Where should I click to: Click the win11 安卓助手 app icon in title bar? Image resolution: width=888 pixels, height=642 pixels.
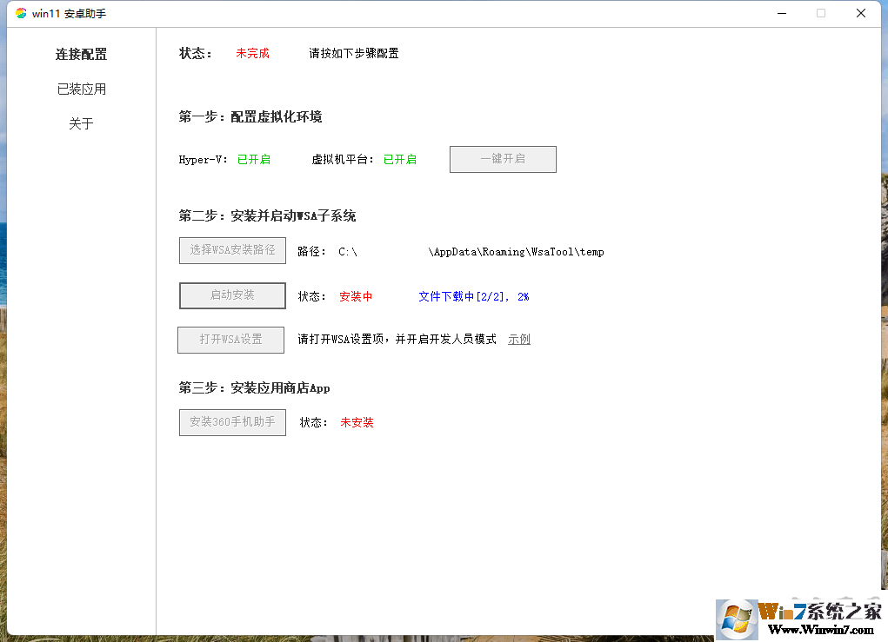(21, 13)
